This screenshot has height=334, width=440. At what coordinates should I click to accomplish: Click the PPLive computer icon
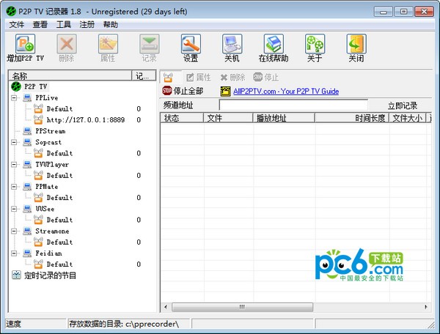(x=27, y=98)
